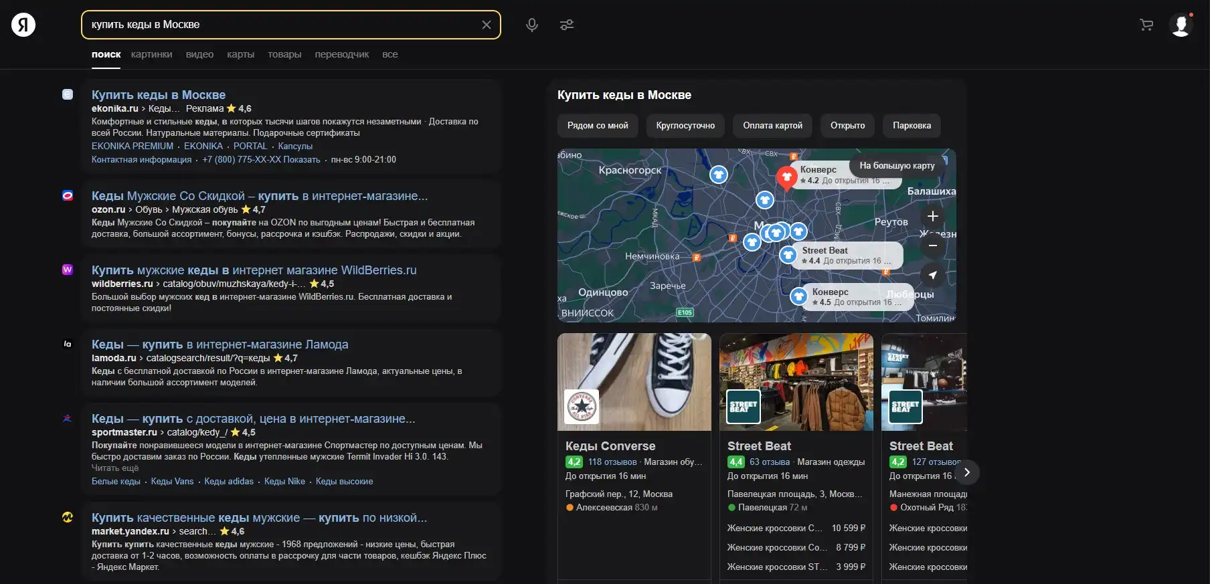Open the Ламода кеды result title

(x=220, y=345)
